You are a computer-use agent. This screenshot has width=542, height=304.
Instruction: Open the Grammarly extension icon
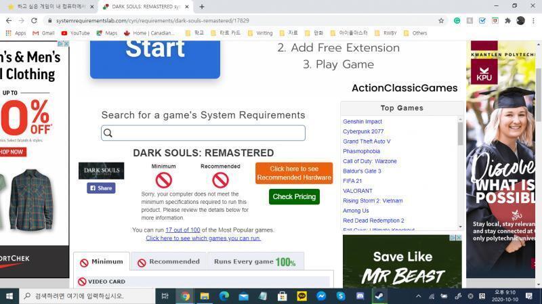[457, 21]
